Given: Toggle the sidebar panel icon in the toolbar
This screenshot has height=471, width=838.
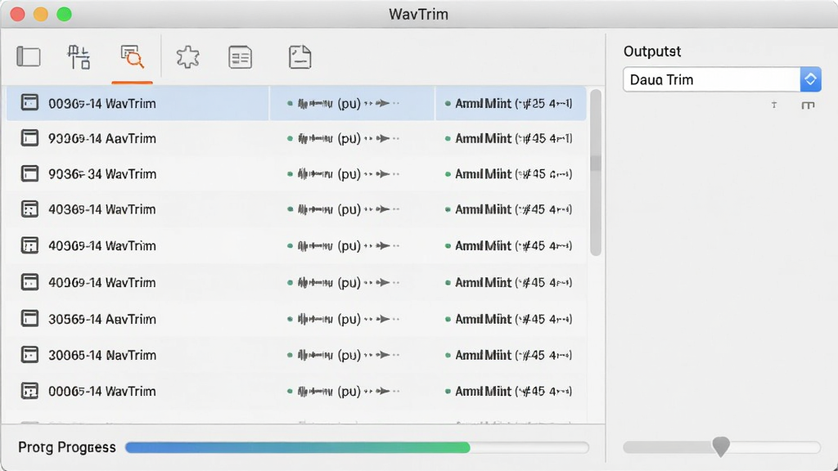Looking at the screenshot, I should point(29,56).
